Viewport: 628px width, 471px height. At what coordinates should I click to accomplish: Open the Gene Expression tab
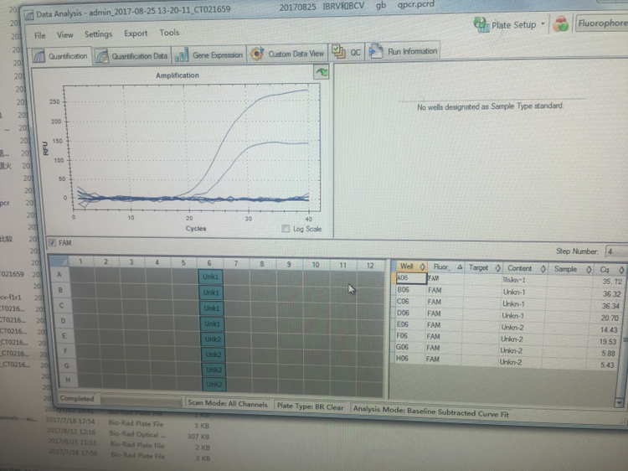pyautogui.click(x=208, y=55)
